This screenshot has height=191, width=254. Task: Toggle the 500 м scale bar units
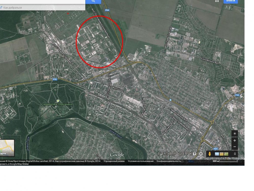coord(225,161)
